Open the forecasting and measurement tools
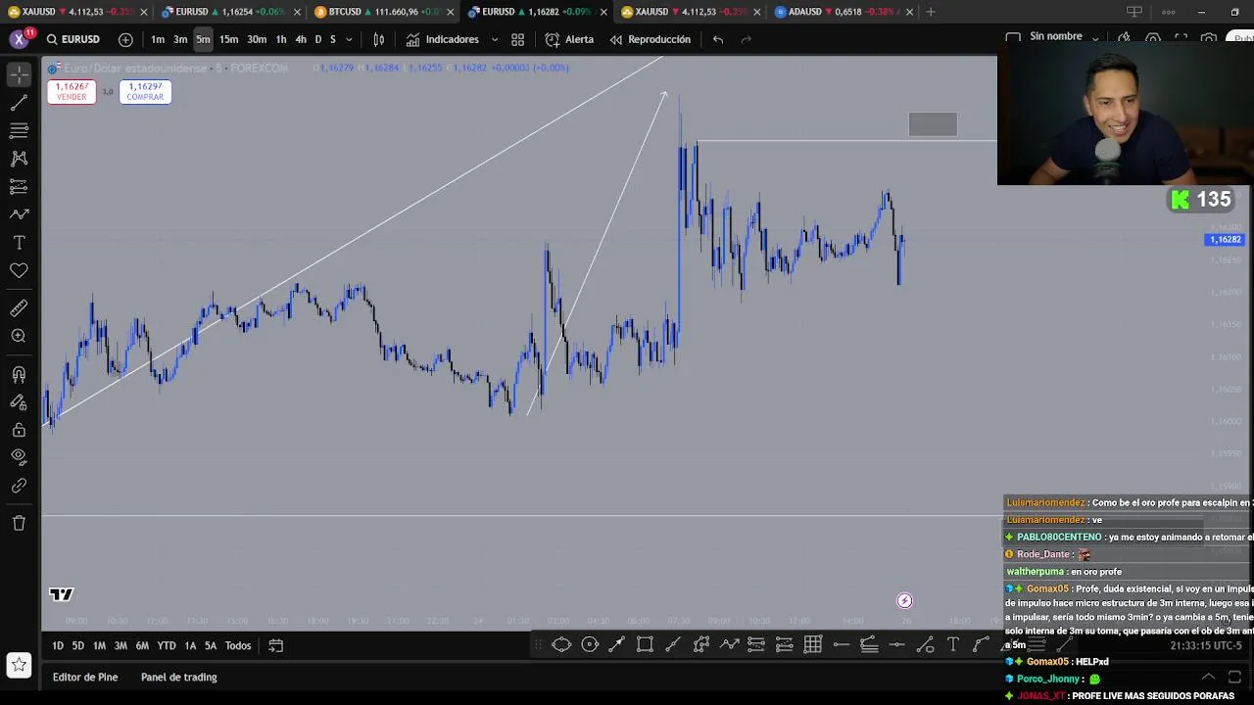 click(x=19, y=186)
